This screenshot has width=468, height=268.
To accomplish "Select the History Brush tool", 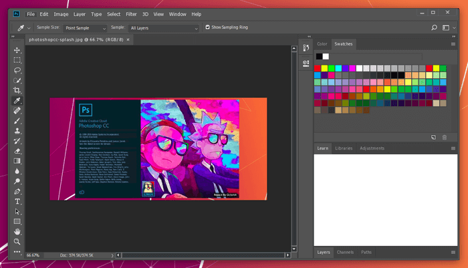I will [17, 141].
